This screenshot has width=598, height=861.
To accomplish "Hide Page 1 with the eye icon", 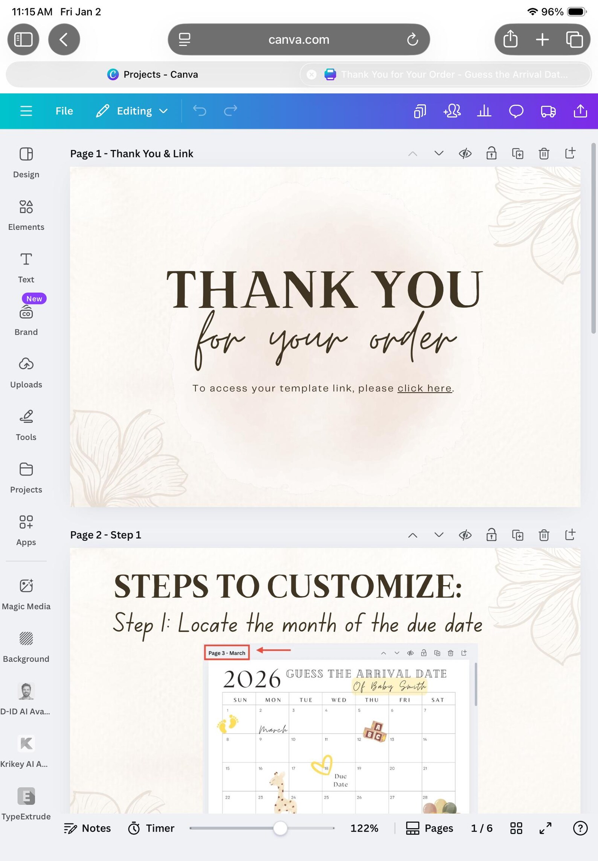I will coord(465,153).
